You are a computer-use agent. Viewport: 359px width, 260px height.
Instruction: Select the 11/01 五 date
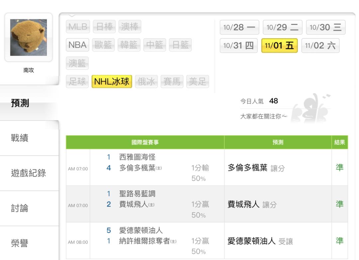click(x=279, y=46)
